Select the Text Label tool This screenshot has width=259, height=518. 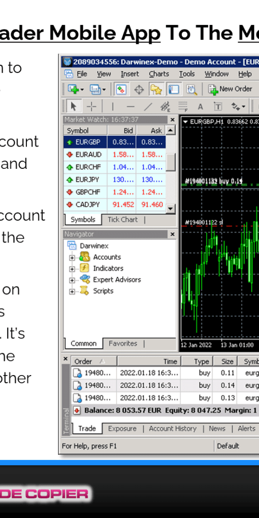(218, 106)
